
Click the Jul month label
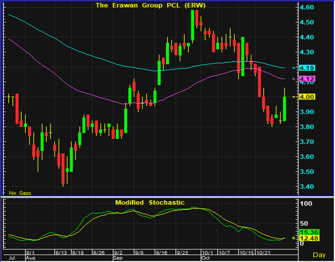(x=12, y=258)
